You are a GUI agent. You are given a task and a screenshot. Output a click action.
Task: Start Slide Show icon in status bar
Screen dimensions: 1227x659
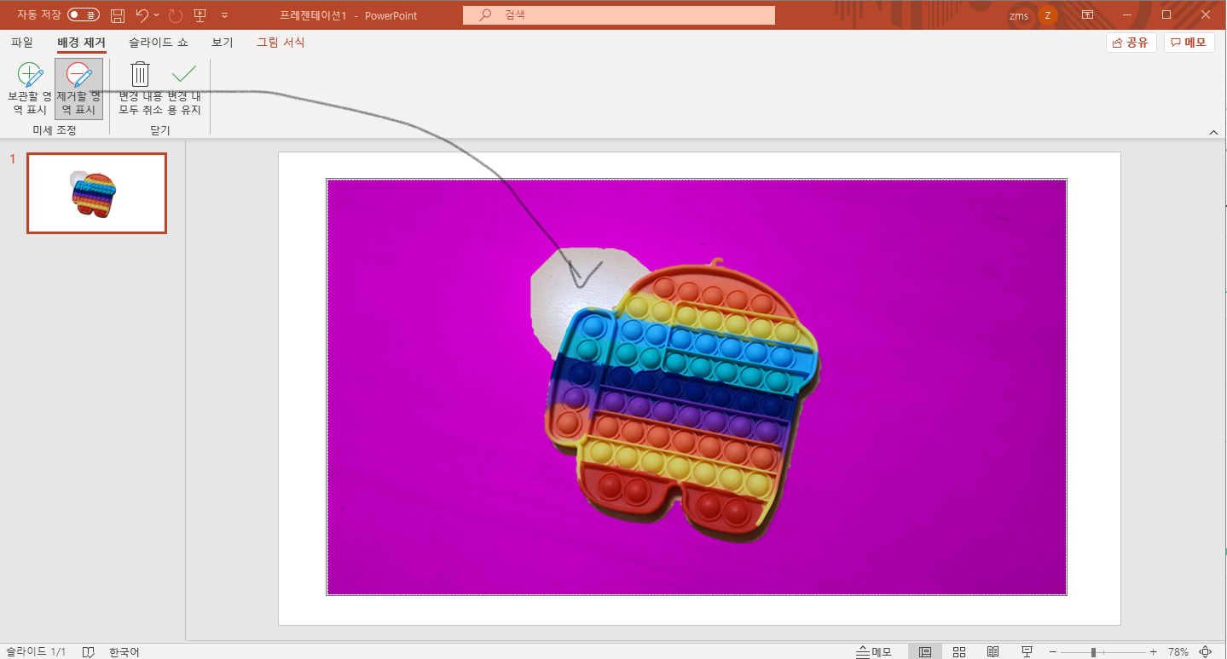click(x=1027, y=651)
